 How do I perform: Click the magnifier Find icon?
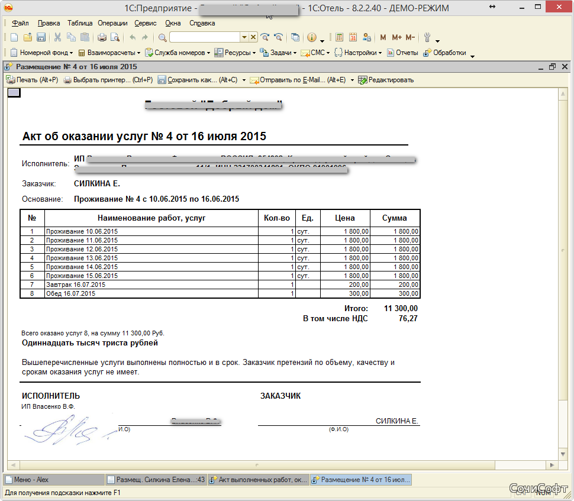tap(163, 37)
